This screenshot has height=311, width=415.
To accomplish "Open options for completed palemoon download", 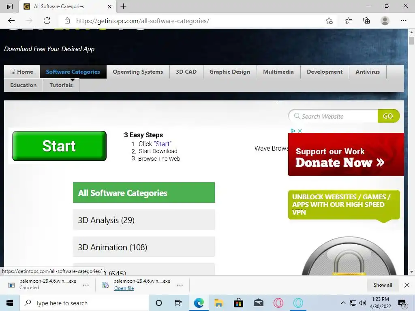I will click(180, 285).
